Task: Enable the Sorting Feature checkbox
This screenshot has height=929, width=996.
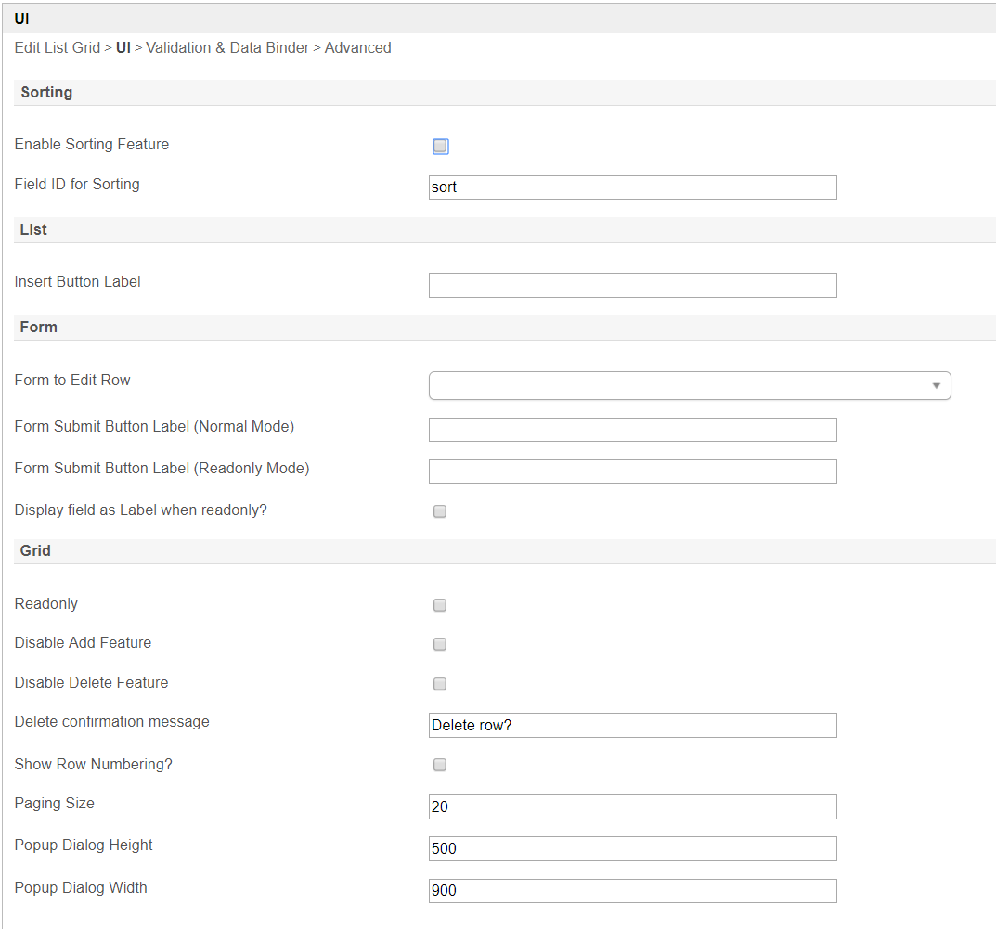Action: [441, 147]
